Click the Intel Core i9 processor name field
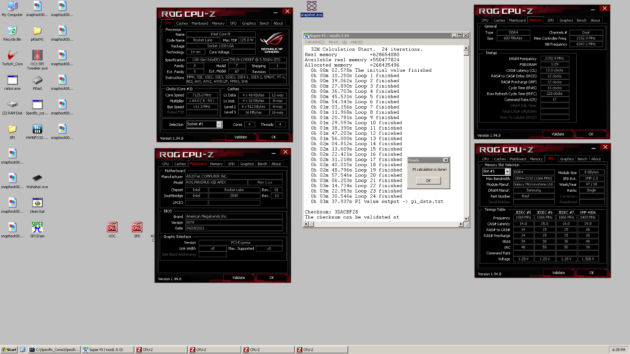 pos(220,34)
